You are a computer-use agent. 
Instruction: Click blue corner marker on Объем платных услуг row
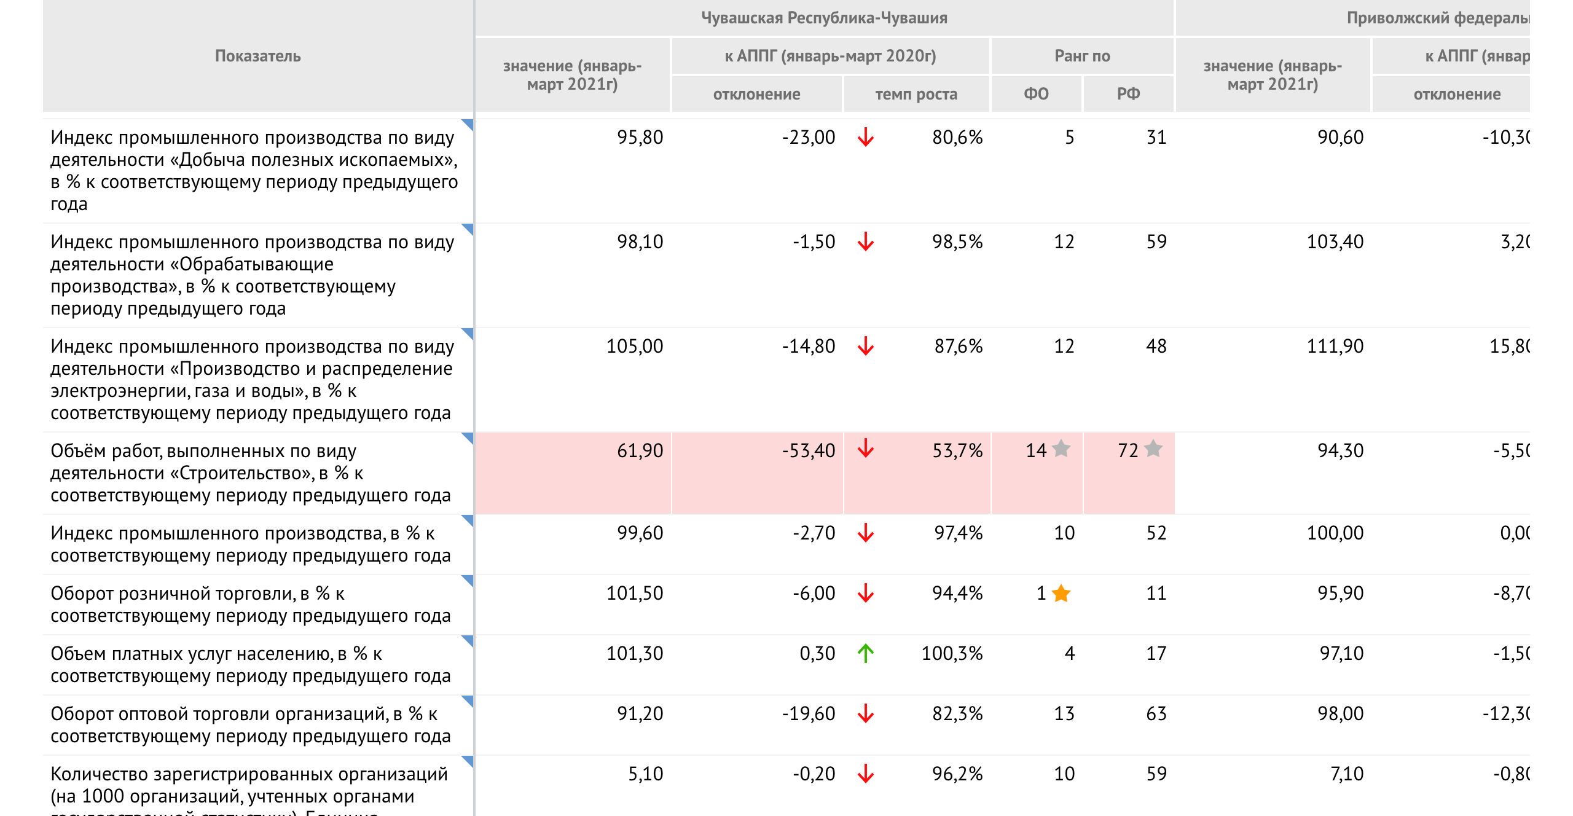coord(468,640)
